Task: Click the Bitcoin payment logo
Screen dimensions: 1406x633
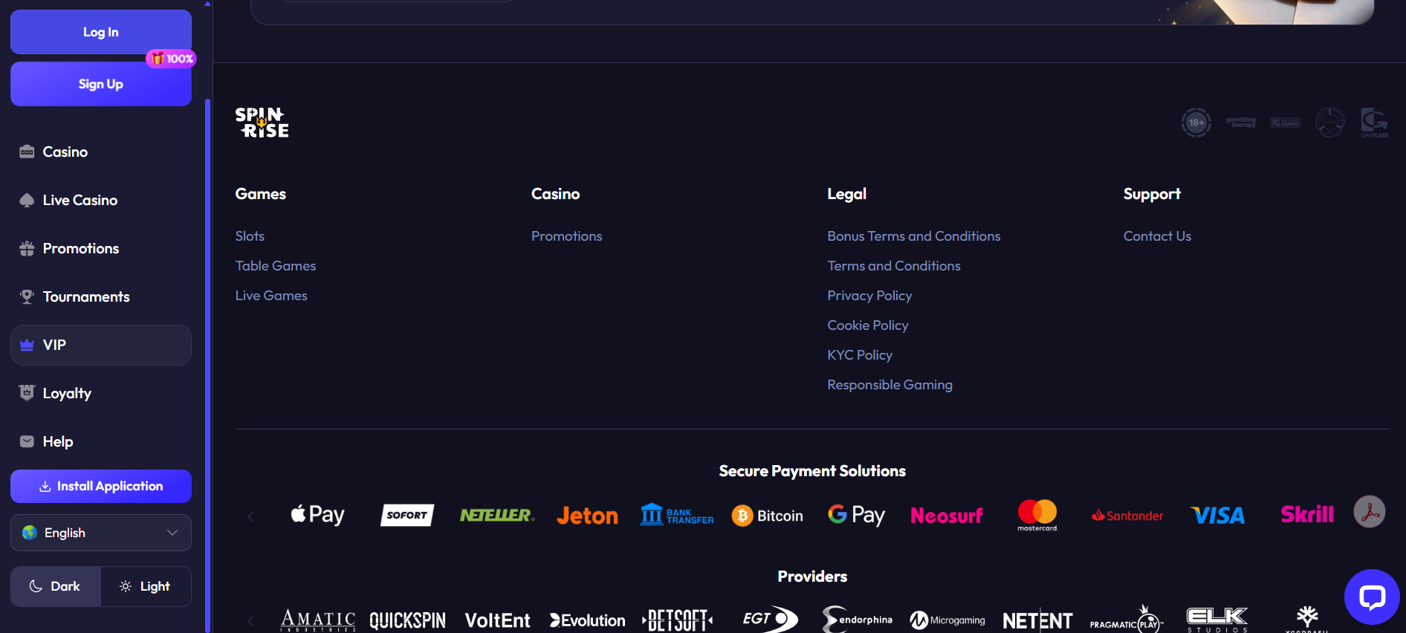Action: (767, 516)
